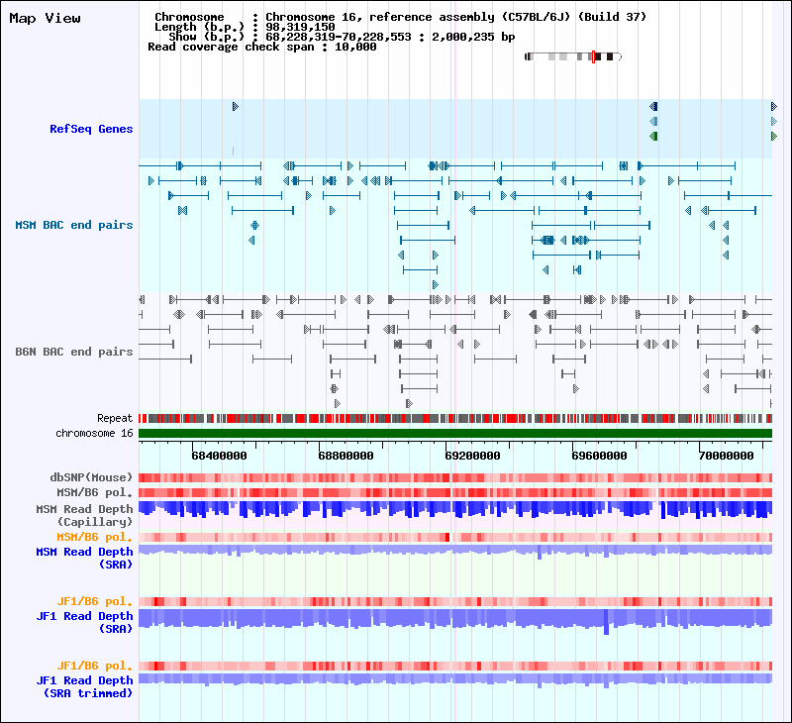Click the 70000000 axis position label

(x=727, y=456)
